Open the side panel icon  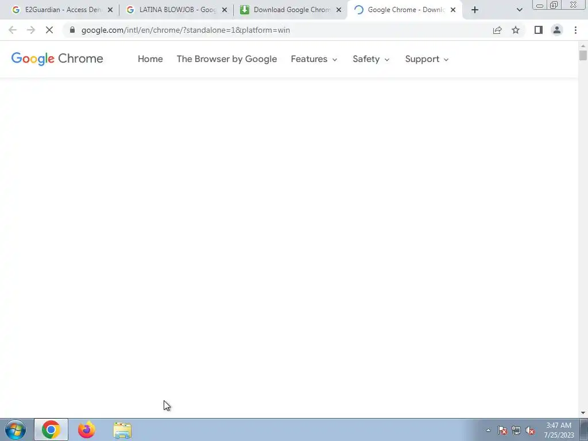tap(539, 30)
